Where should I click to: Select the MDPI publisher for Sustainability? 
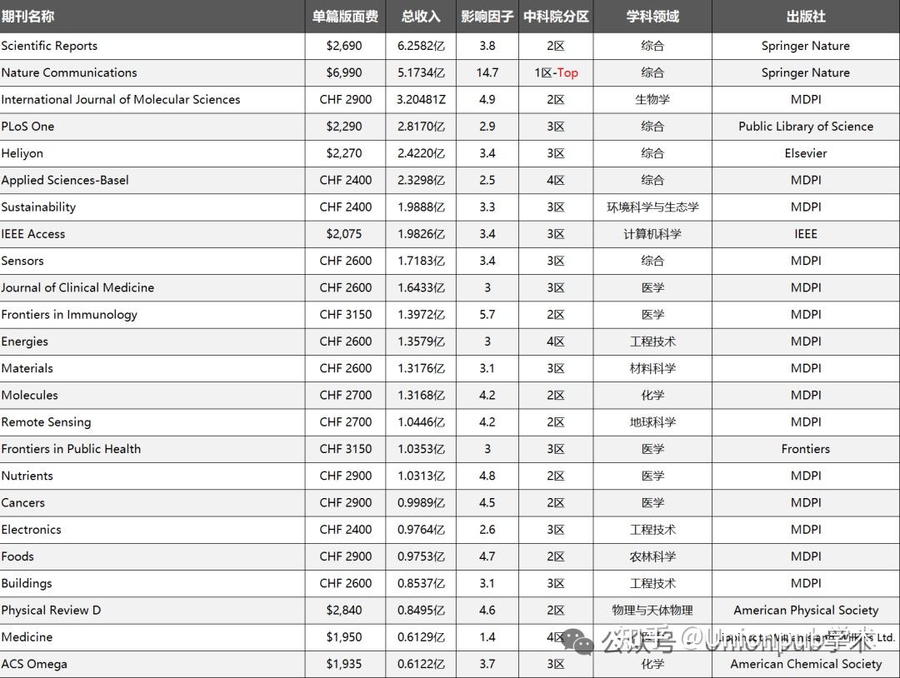click(804, 207)
